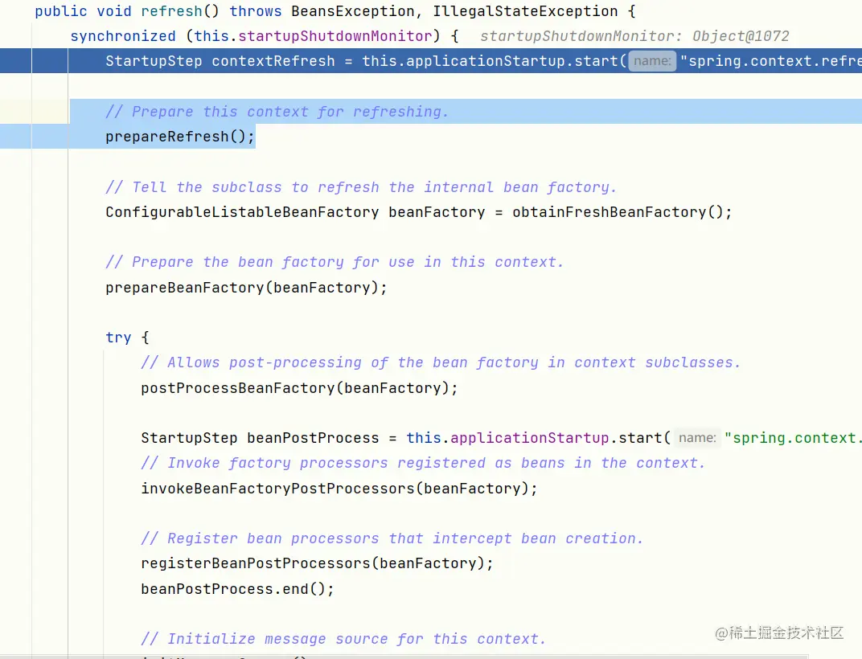Click the 'prepareRefresh();' call
Viewport: 862px width, 659px height.
pyautogui.click(x=180, y=137)
